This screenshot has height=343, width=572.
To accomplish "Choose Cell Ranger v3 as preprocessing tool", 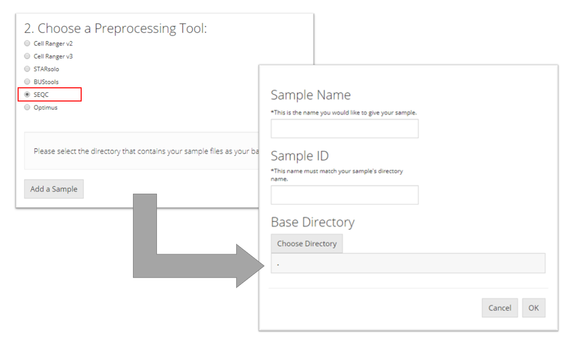I will click(x=27, y=56).
